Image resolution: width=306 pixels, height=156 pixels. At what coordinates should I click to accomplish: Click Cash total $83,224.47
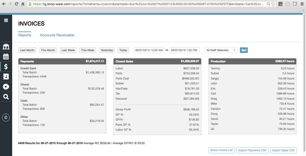click(97, 105)
